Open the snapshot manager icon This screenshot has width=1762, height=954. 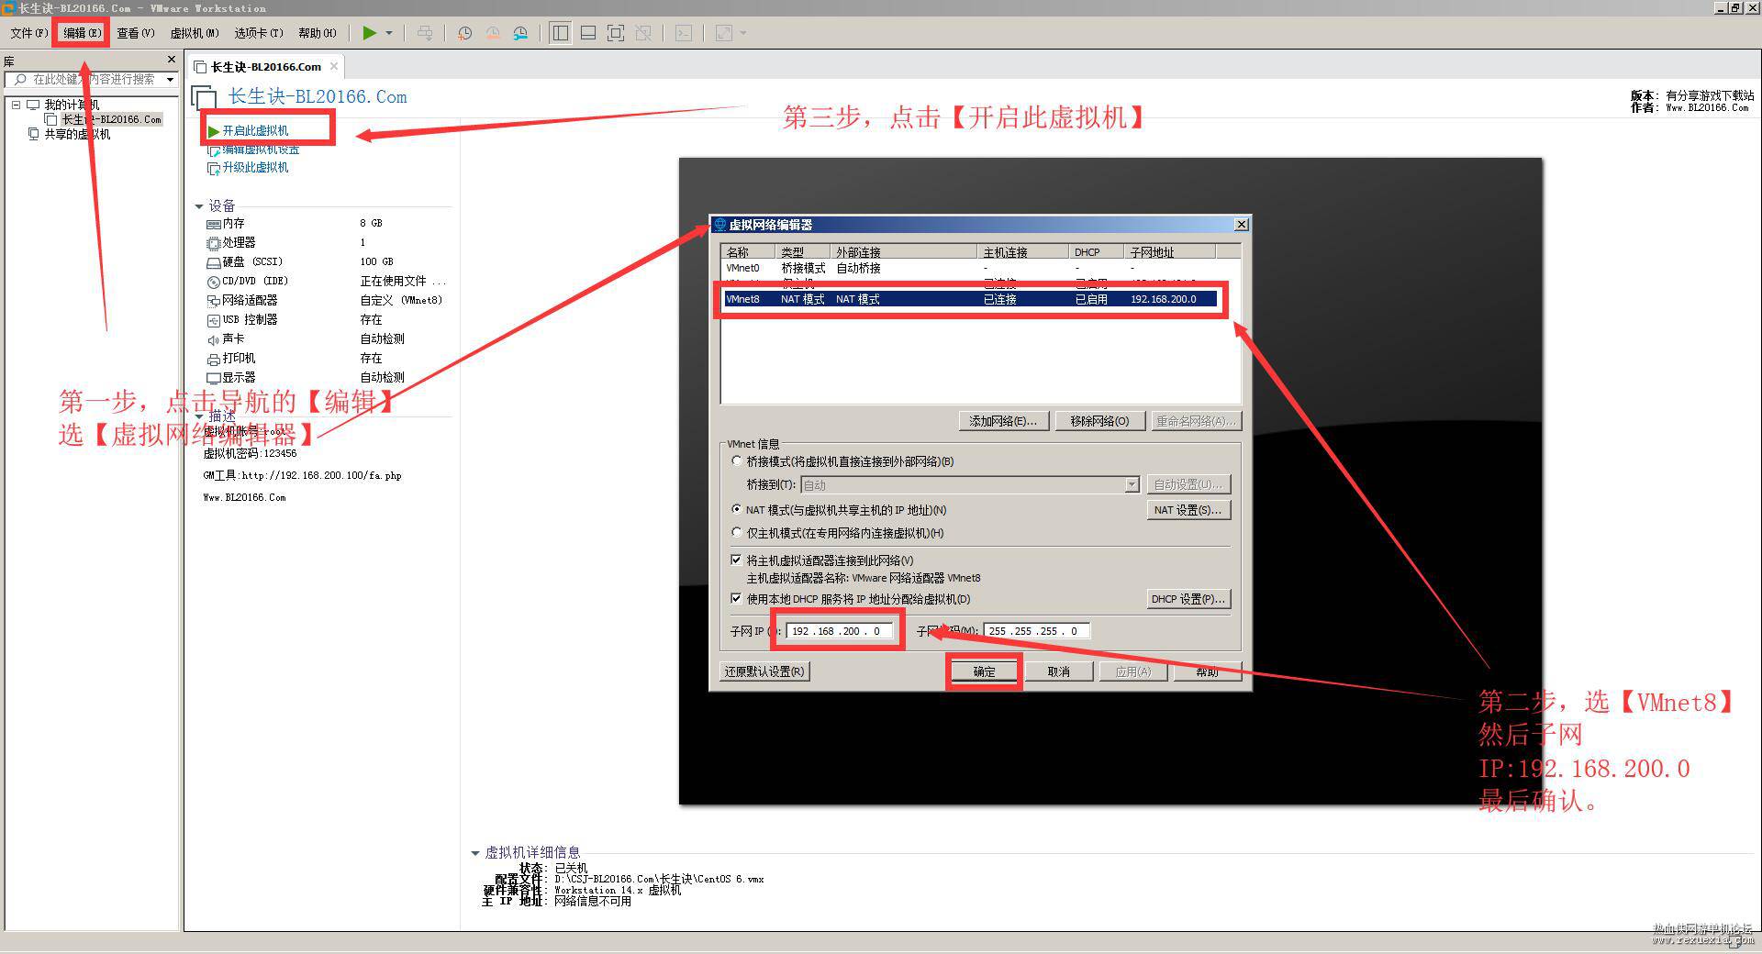tap(520, 33)
